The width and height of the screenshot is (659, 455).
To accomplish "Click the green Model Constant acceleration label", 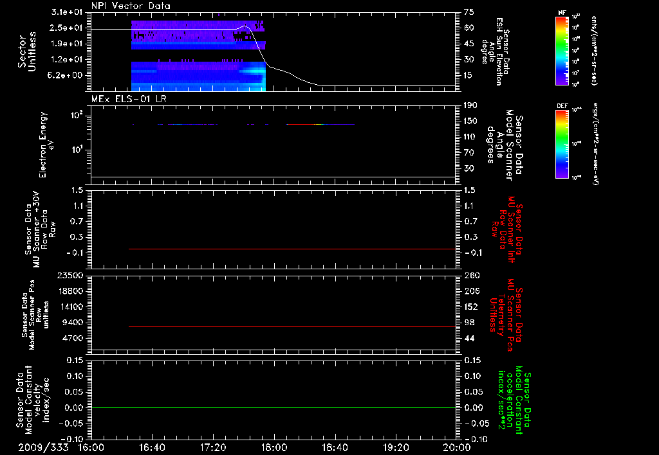I will [514, 400].
